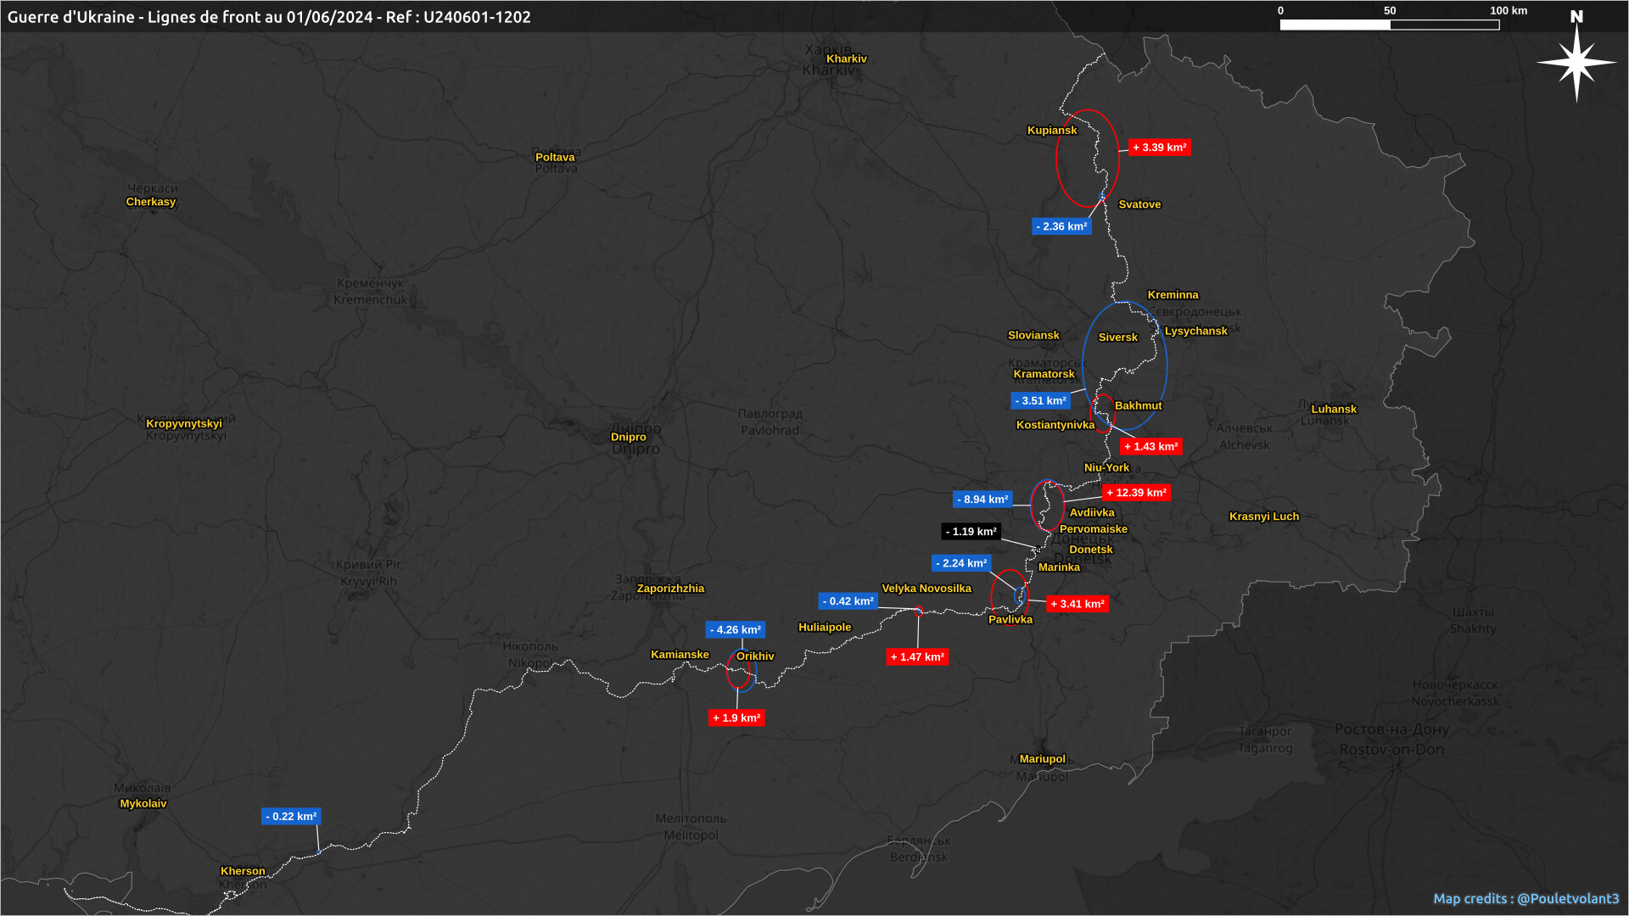
Task: Select the black - 1.19 km² label
Action: [x=971, y=532]
